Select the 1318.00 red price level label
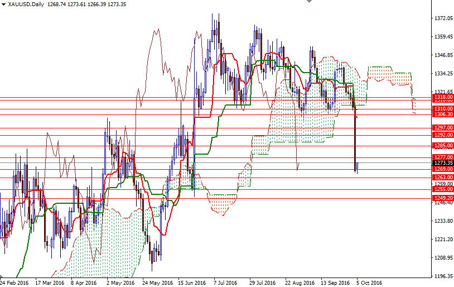Viewport: 454px width, 287px height. point(443,97)
